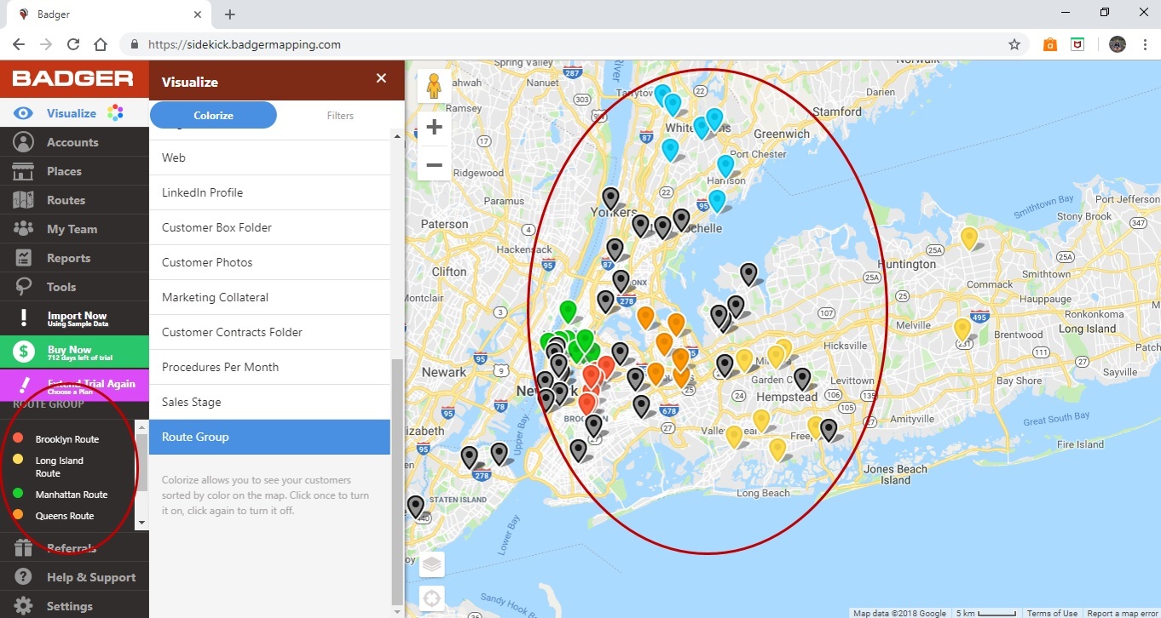Open Help & Support via question-mark icon
Image resolution: width=1161 pixels, height=618 pixels.
coord(23,577)
